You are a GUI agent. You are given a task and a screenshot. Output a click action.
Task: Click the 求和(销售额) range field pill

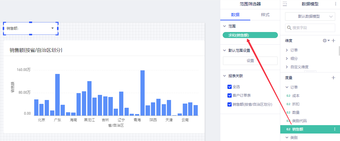pyautogui.click(x=250, y=35)
